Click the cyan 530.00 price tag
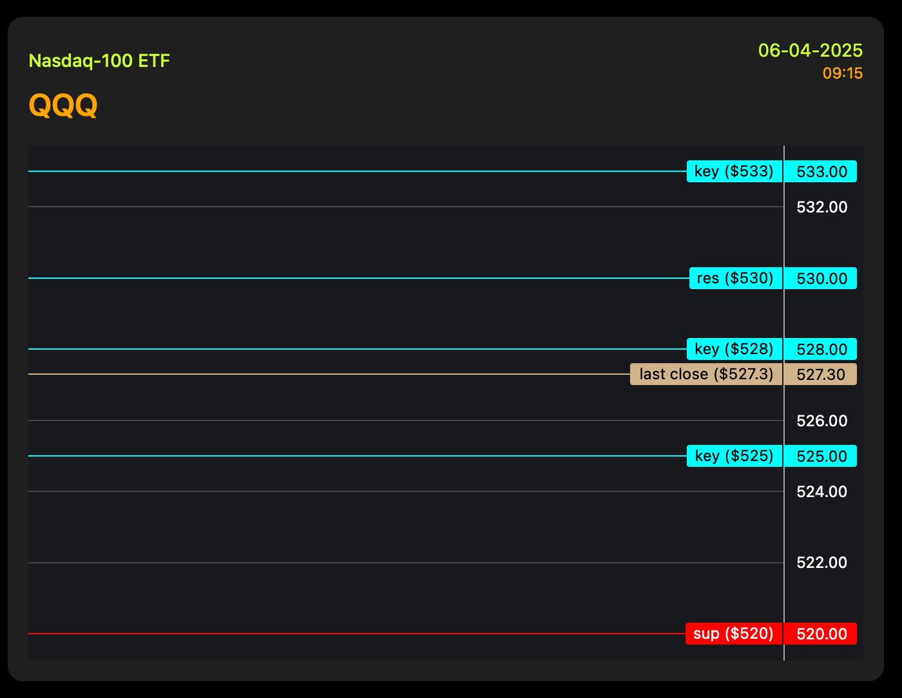Image resolution: width=902 pixels, height=698 pixels. coord(821,278)
